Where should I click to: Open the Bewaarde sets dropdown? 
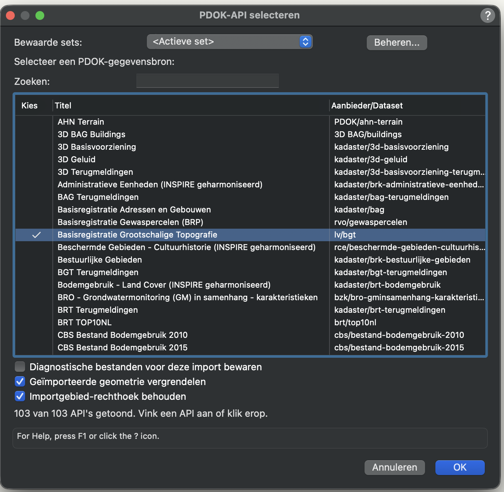click(229, 42)
